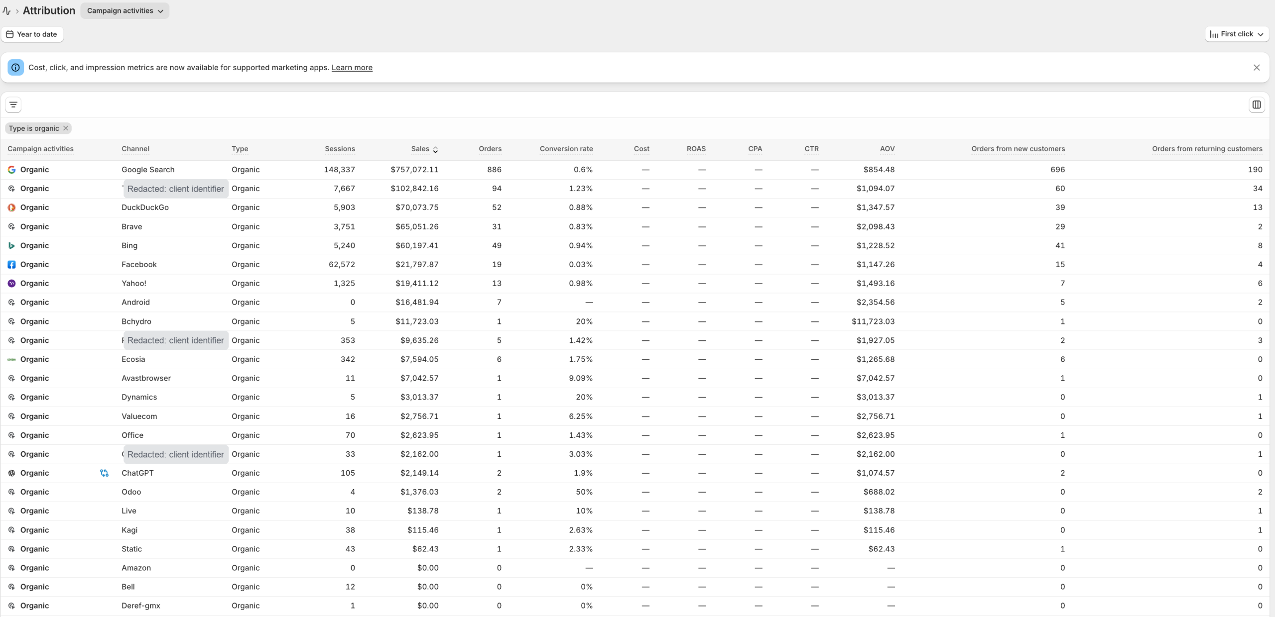Toggle Sales column sort arrow

pyautogui.click(x=435, y=149)
